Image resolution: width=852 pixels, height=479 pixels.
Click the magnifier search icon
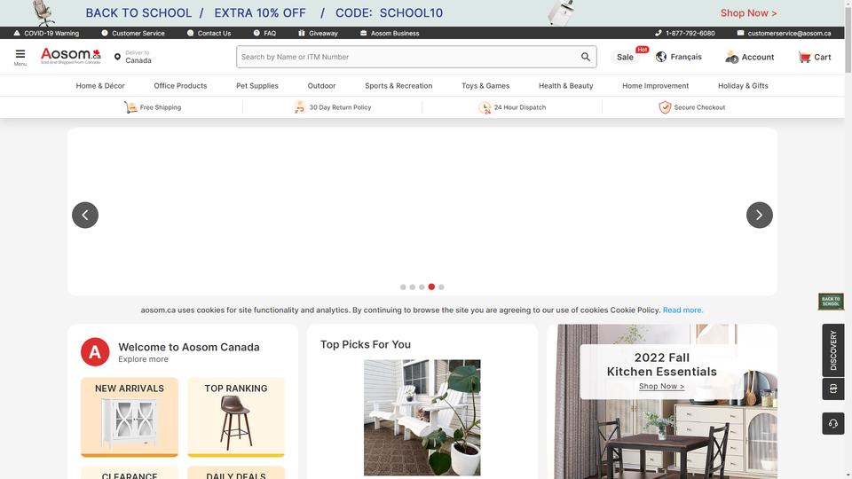[585, 57]
